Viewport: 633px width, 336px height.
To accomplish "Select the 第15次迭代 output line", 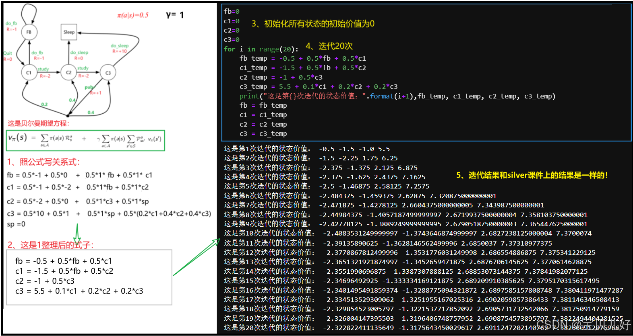I will pos(412,281).
